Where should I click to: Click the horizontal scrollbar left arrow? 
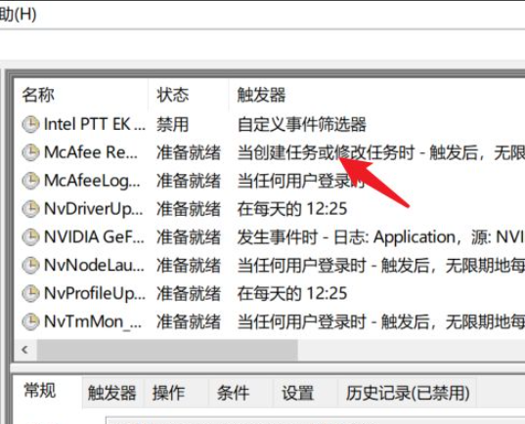(25, 350)
